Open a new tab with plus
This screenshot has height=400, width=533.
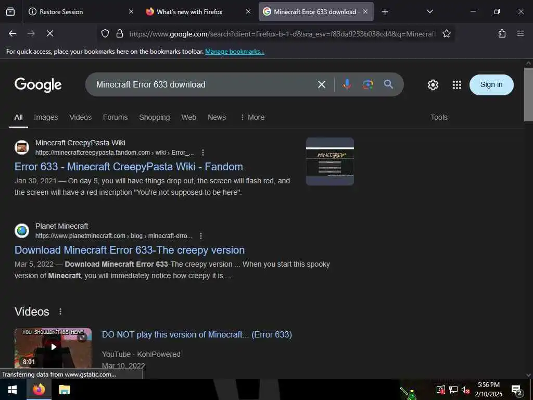(x=385, y=12)
